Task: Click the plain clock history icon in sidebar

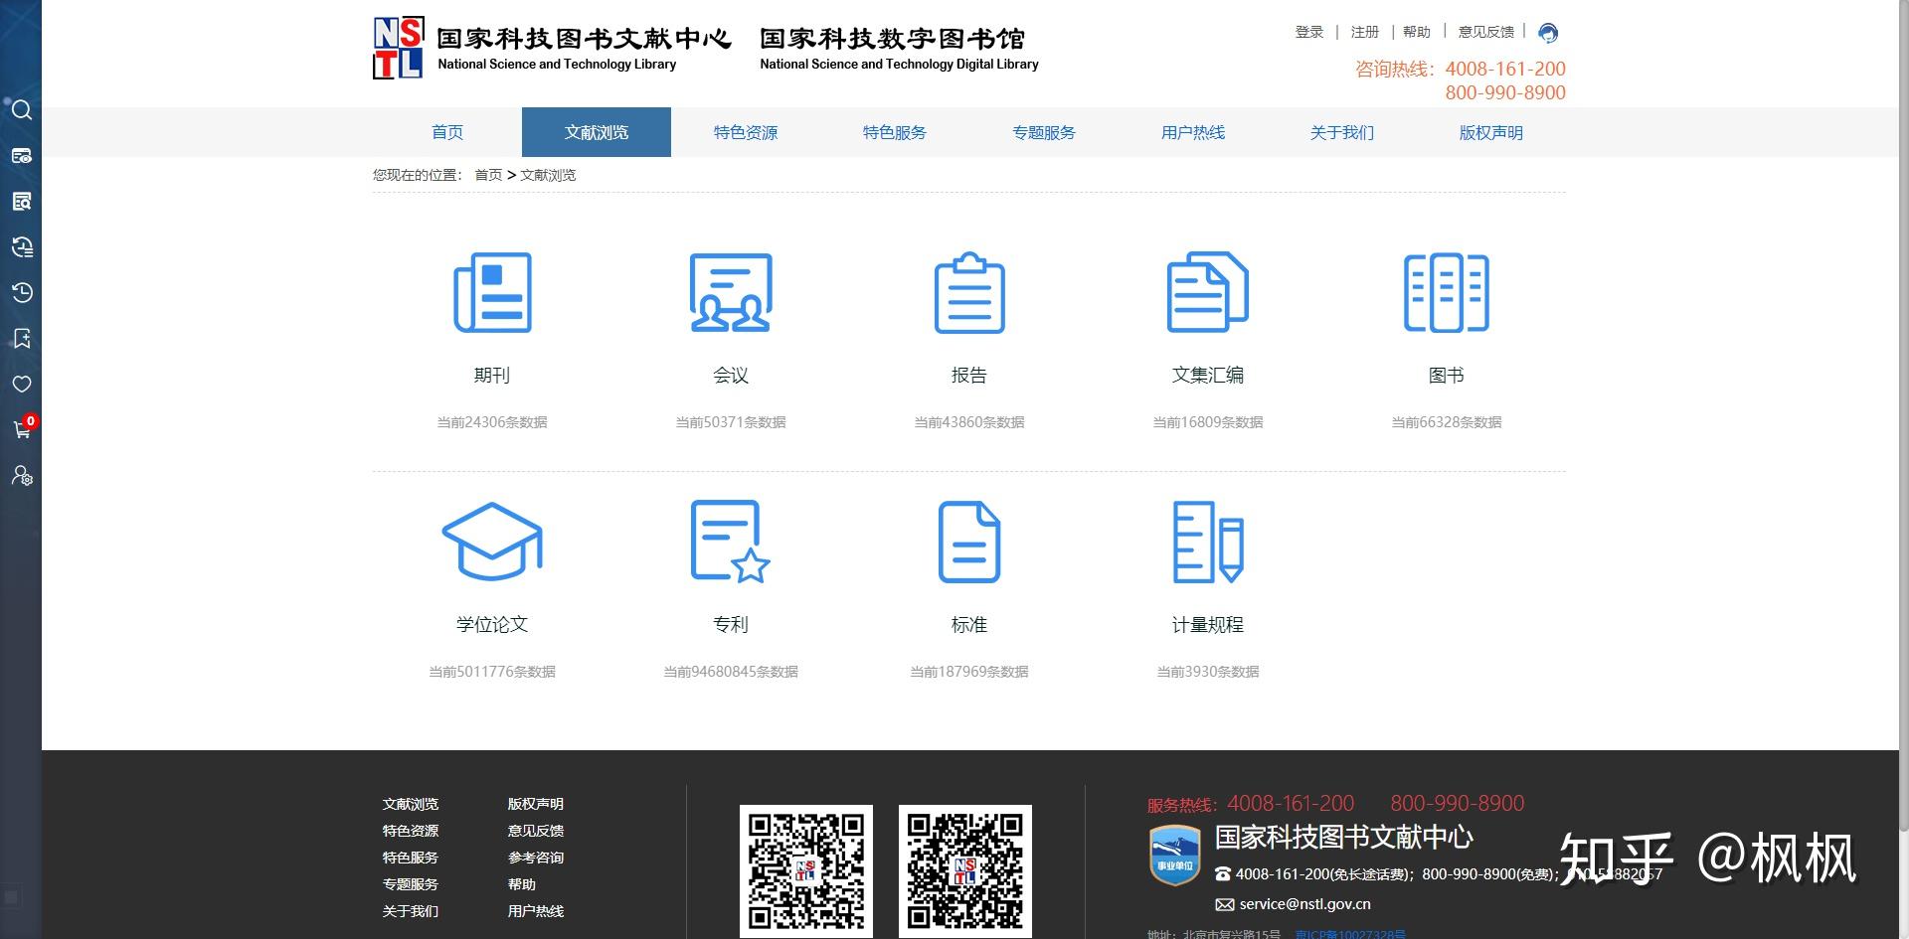Action: click(22, 292)
